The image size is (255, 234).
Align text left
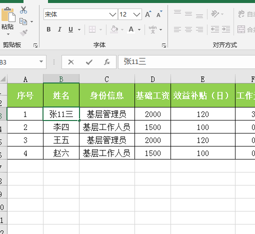pyautogui.click(x=177, y=29)
